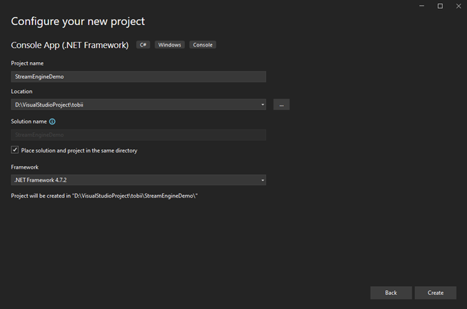Maximize the project configuration window
Screen dimensions: 467x309
pyautogui.click(x=440, y=6)
